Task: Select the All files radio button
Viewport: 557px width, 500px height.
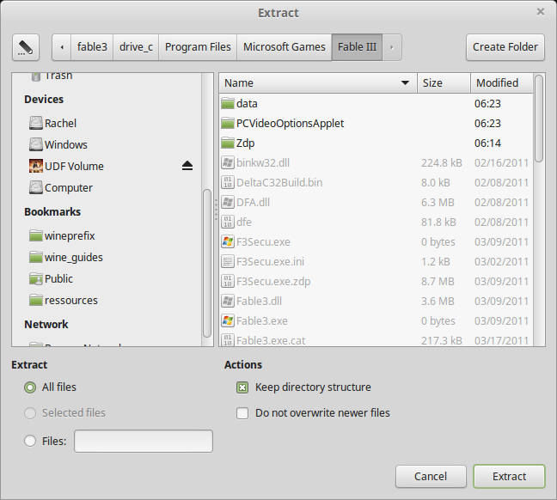Action: coord(30,387)
